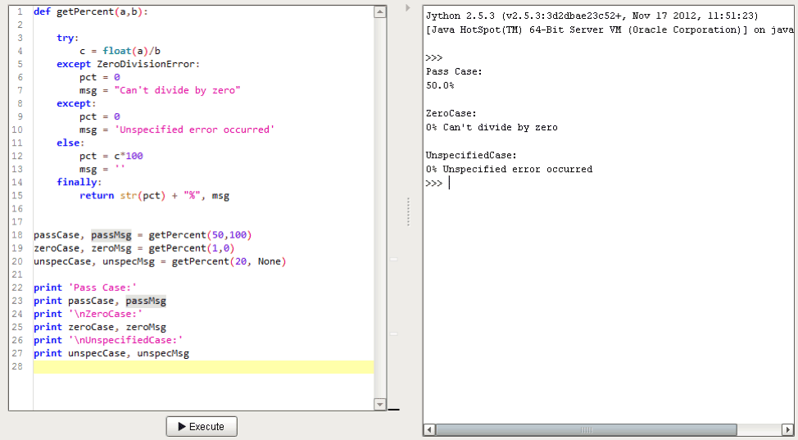This screenshot has height=440, width=798.
Task: Click the 'else:' keyword on line 11
Action: click(70, 143)
